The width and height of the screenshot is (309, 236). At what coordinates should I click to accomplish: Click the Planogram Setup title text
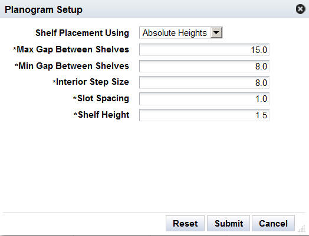coord(44,9)
